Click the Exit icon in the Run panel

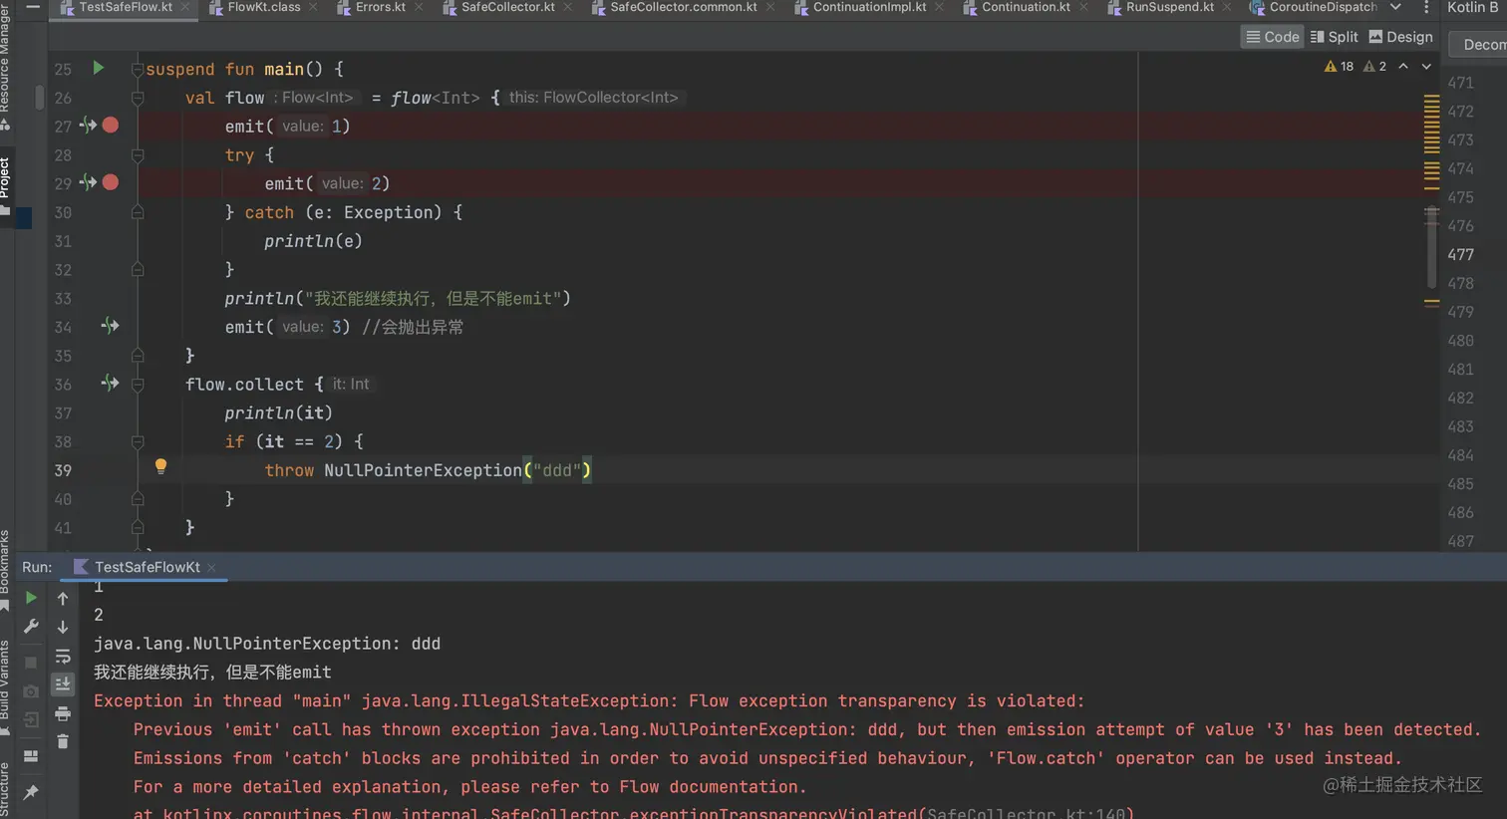coord(31,719)
